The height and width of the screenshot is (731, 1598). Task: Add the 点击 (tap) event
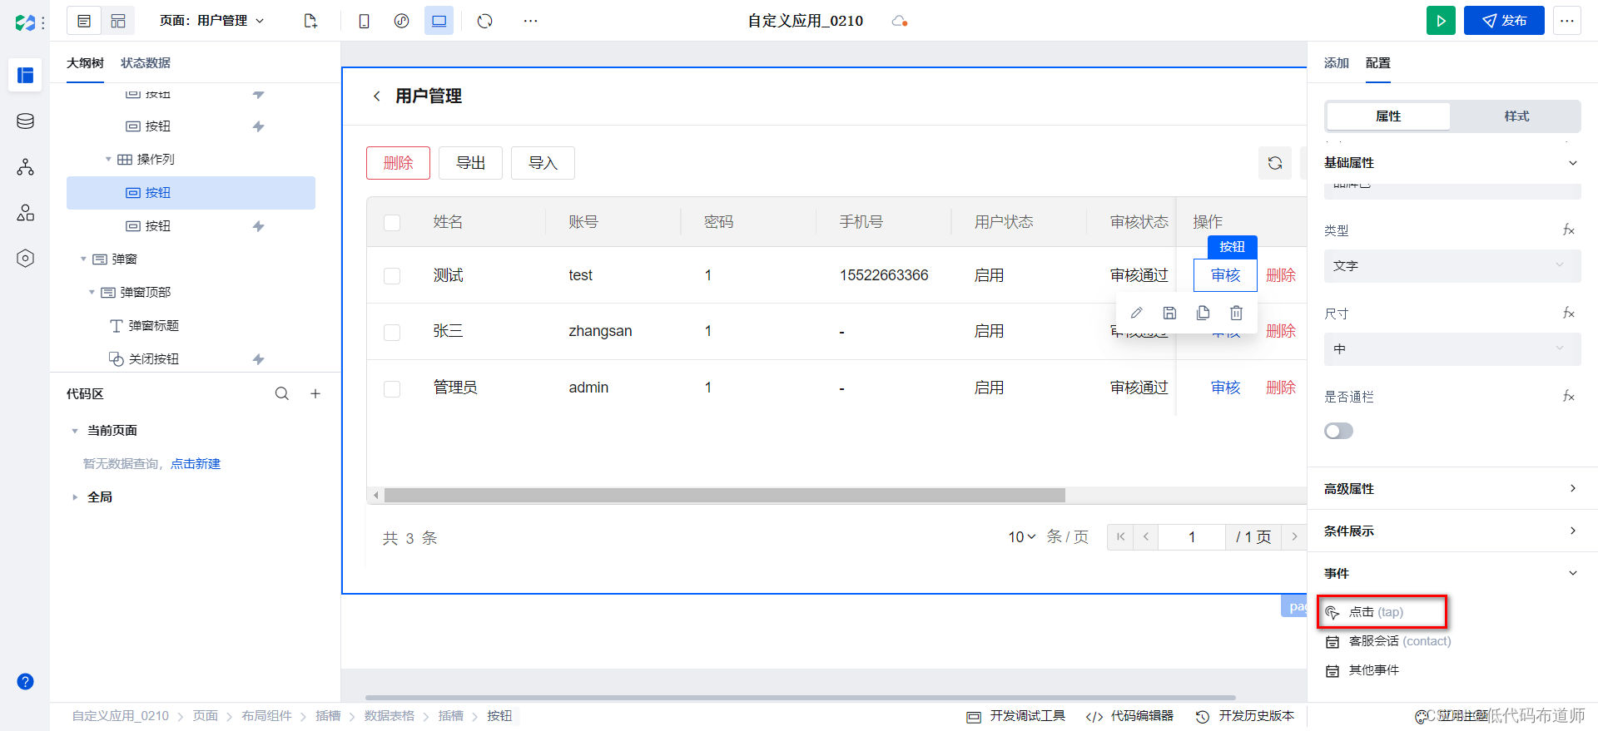tap(1382, 612)
